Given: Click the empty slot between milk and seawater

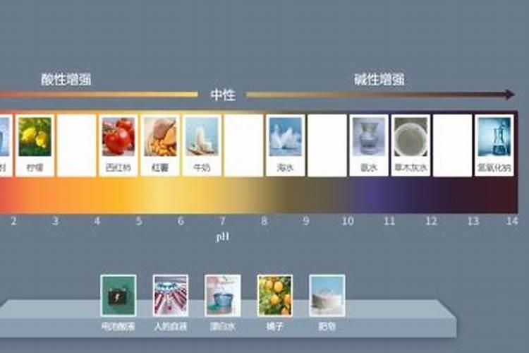Looking at the screenshot, I should tap(243, 145).
